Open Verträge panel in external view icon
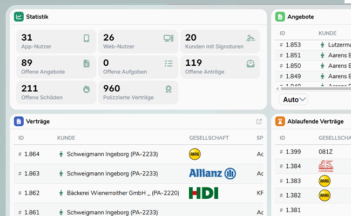Screen dimensions: 351x216 pos(259,122)
